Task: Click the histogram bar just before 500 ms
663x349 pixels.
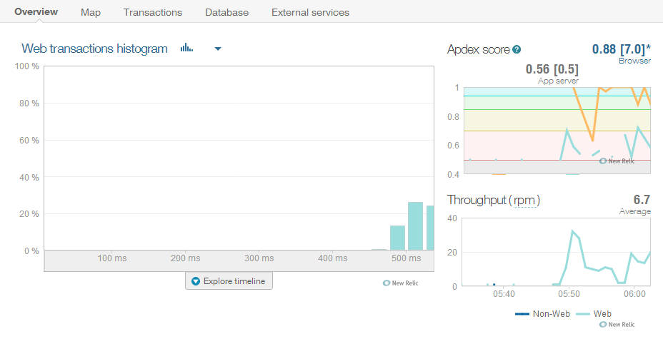Action: [397, 238]
